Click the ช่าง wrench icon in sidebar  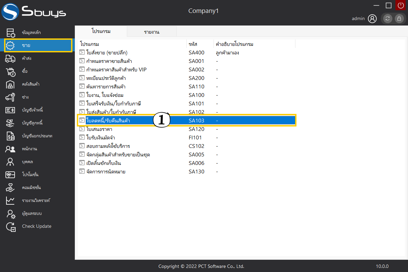tap(11, 97)
